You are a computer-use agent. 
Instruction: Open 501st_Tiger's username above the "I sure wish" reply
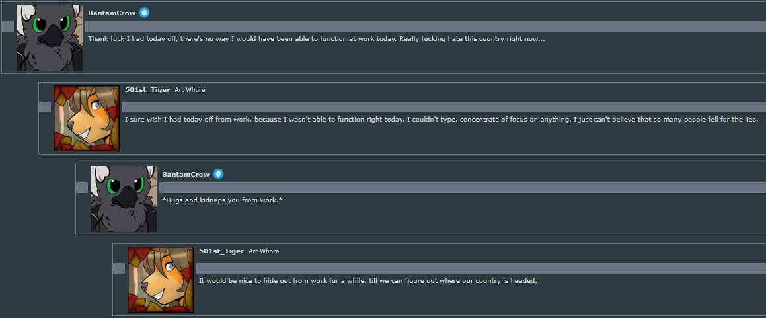pyautogui.click(x=147, y=90)
